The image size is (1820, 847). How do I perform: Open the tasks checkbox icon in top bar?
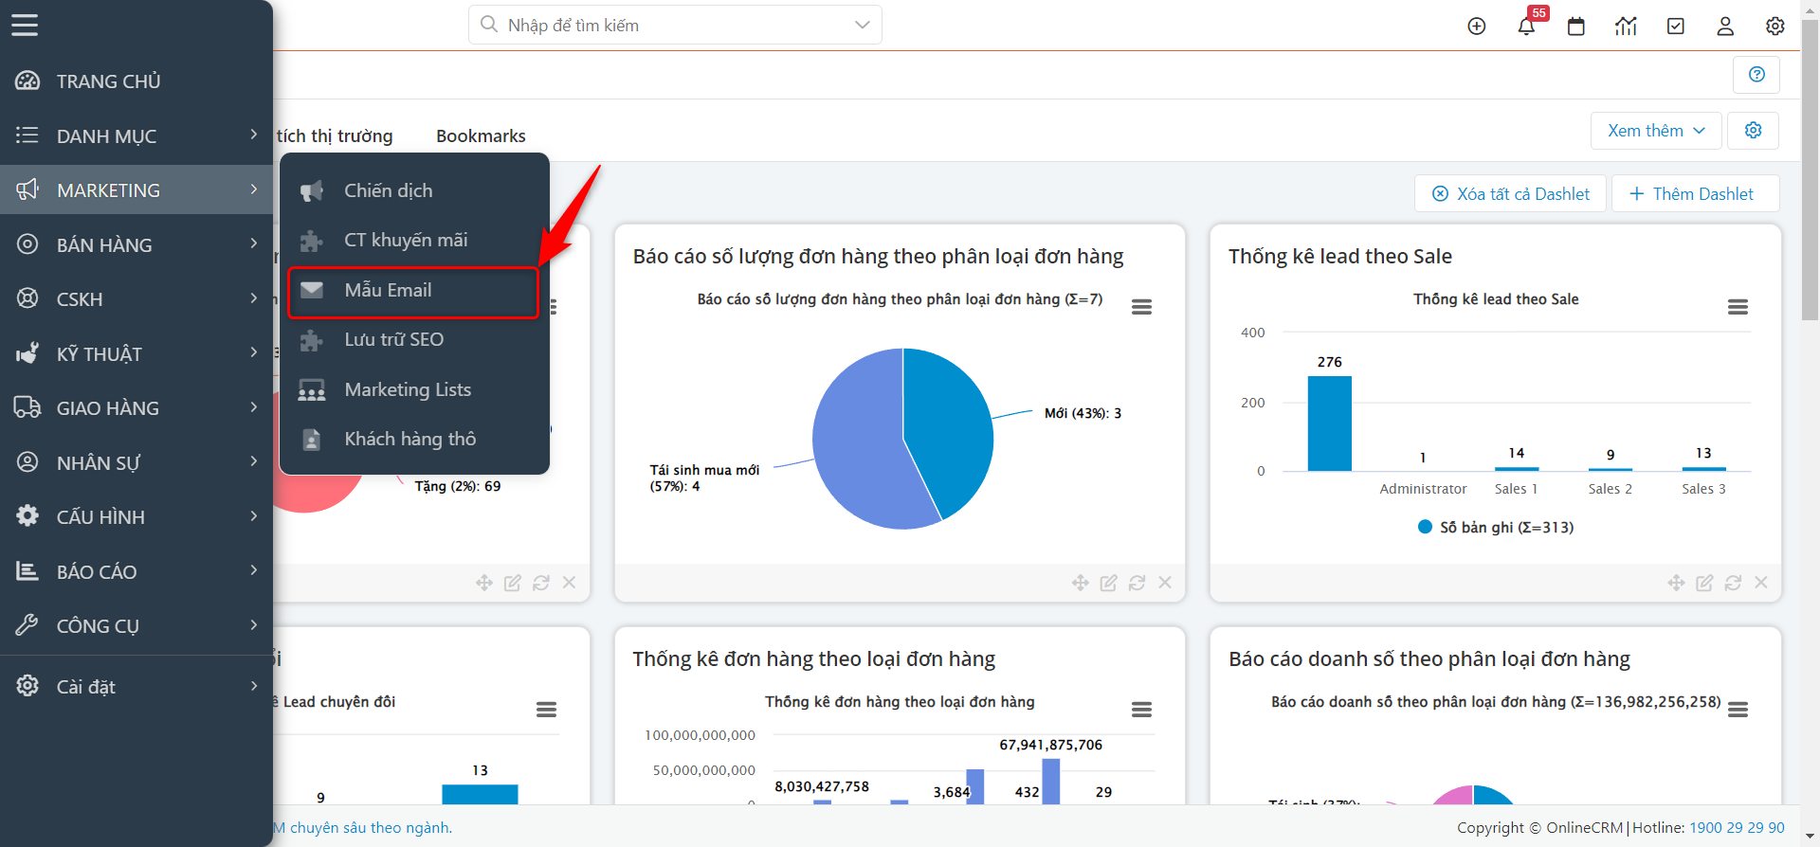(x=1676, y=27)
